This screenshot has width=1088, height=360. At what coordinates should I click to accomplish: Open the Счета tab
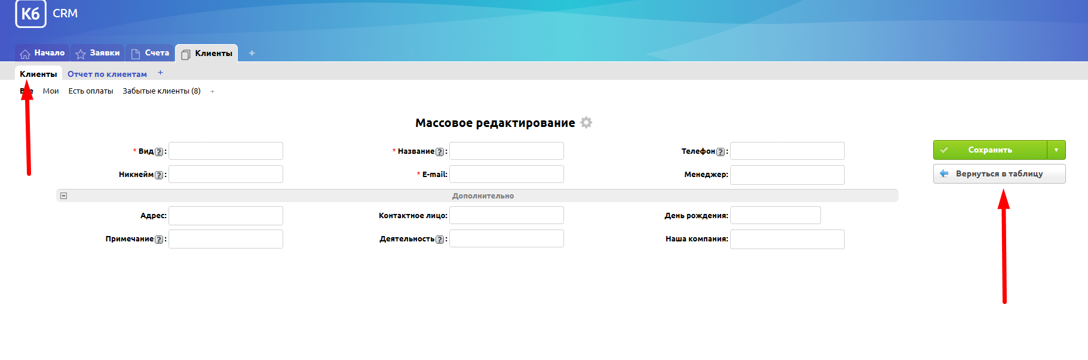pyautogui.click(x=150, y=53)
